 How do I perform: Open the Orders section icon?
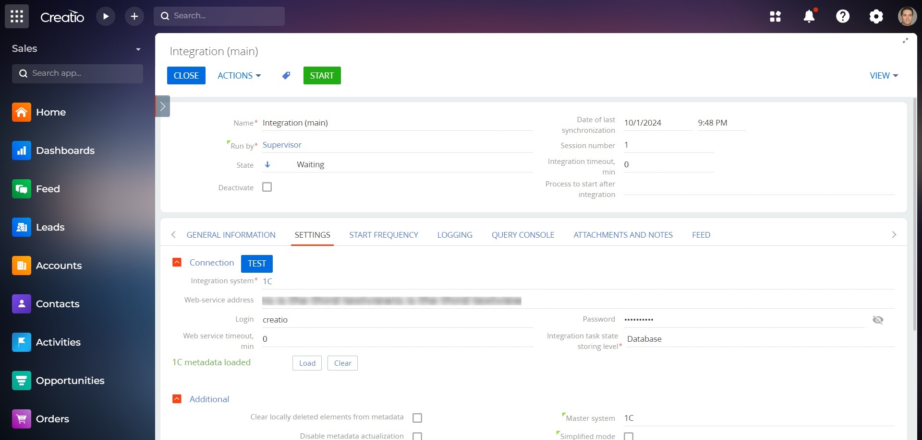[22, 419]
